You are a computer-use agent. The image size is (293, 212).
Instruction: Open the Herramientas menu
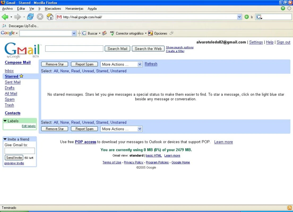(x=74, y=8)
